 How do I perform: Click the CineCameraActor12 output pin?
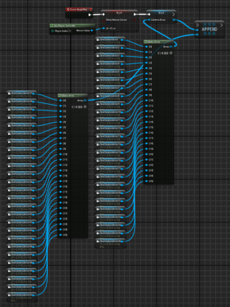click(122, 128)
